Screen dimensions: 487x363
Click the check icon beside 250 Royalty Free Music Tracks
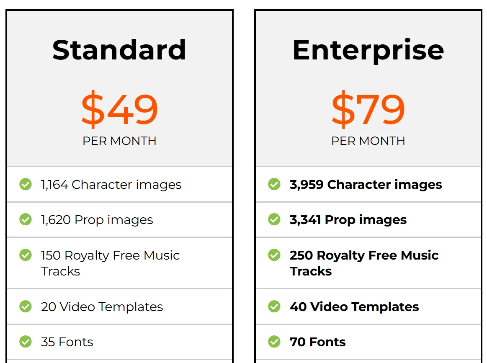[x=274, y=255]
